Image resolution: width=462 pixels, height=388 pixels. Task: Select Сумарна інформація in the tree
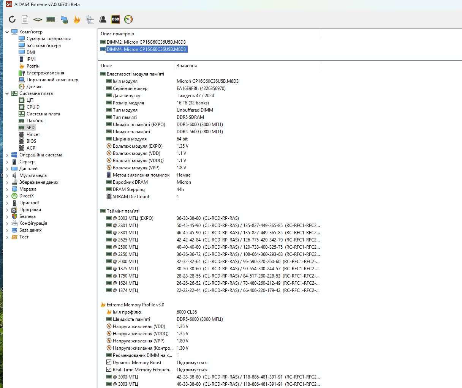click(x=48, y=39)
